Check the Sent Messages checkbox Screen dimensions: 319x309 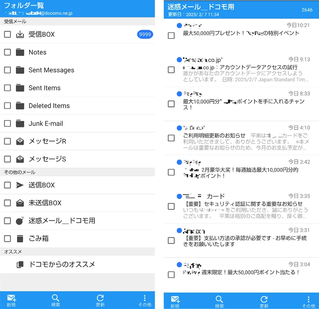(x=7, y=70)
